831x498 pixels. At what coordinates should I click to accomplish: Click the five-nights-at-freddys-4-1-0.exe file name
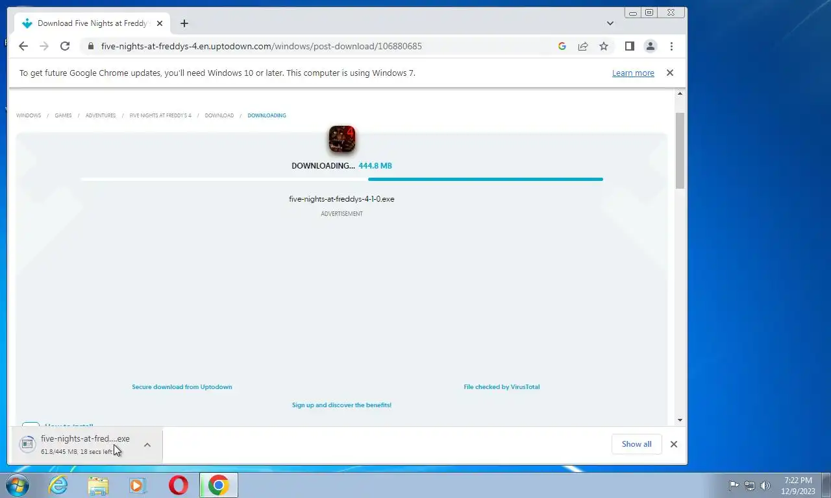341,199
